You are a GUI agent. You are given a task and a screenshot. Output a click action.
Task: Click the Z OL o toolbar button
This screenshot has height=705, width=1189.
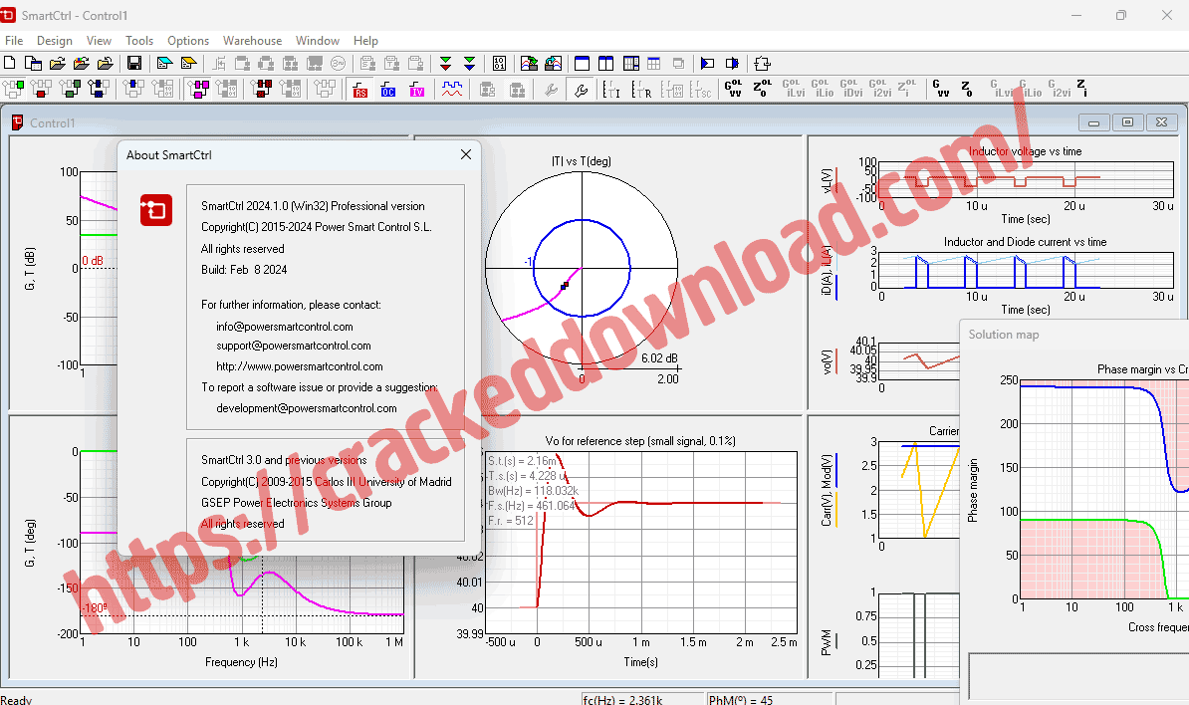tap(762, 89)
